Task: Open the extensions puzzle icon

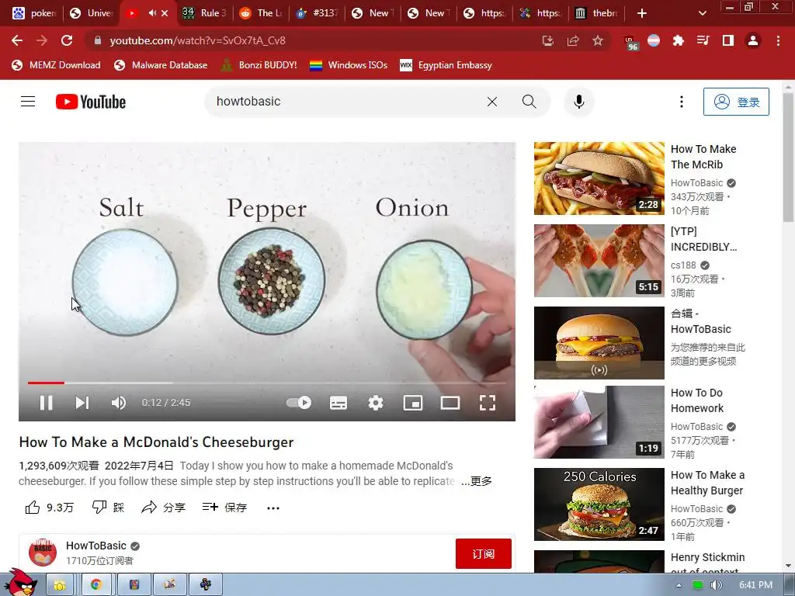Action: [x=678, y=40]
